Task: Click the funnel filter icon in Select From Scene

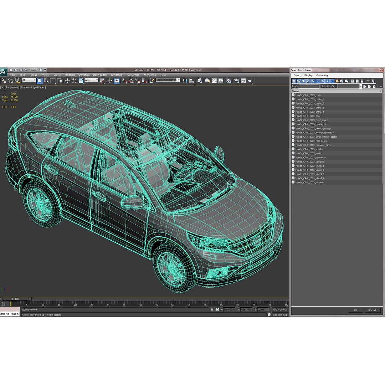Action: pyautogui.click(x=368, y=81)
